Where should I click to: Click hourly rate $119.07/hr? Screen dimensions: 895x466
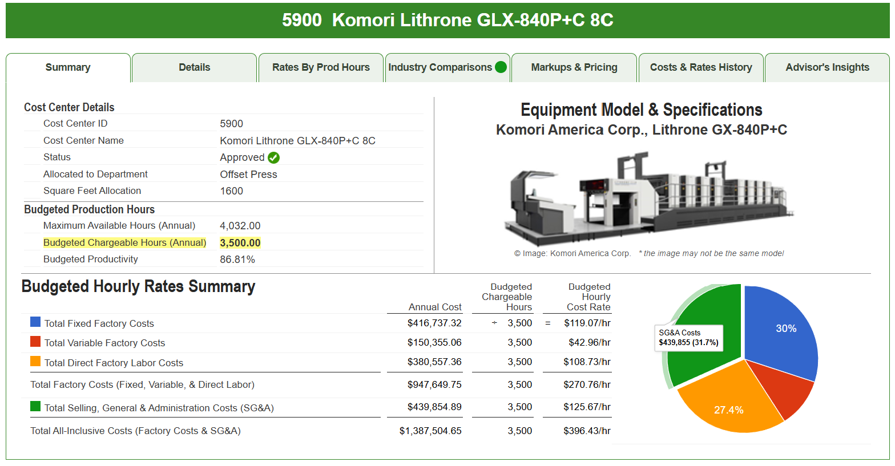[587, 323]
